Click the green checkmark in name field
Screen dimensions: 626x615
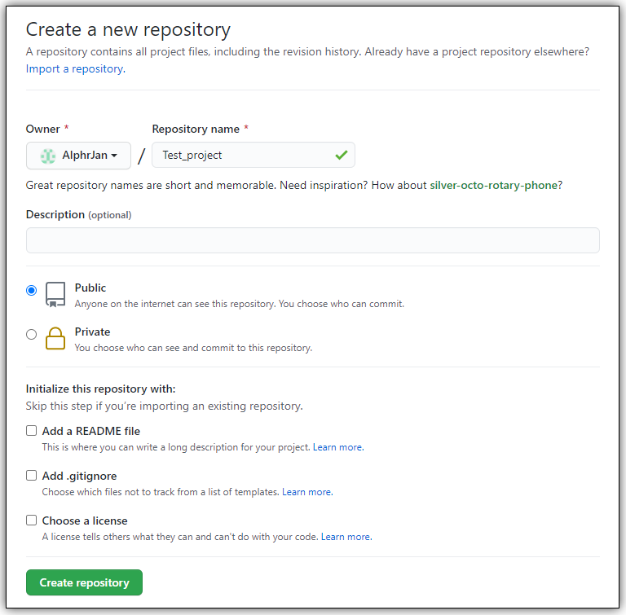pos(341,155)
